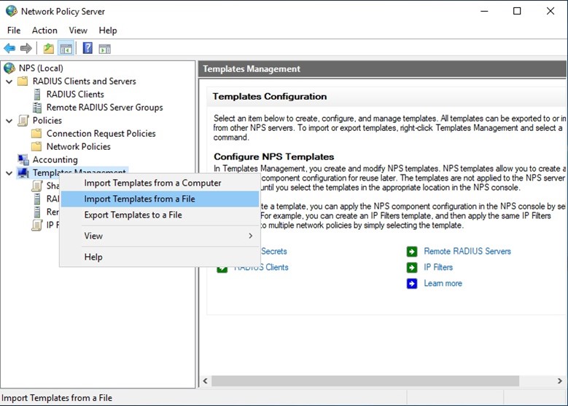Click the Policies scroll icon
568x406 pixels.
(x=23, y=120)
